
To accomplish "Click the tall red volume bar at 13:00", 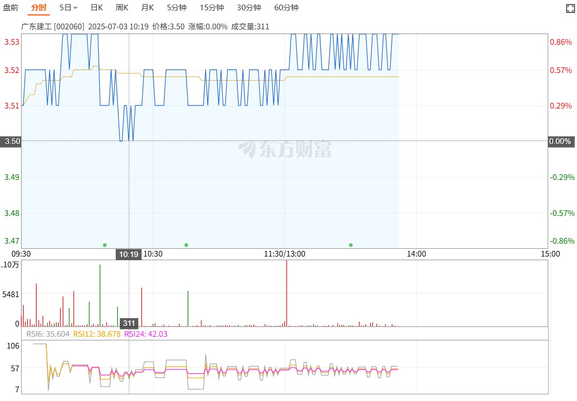I will [x=286, y=293].
